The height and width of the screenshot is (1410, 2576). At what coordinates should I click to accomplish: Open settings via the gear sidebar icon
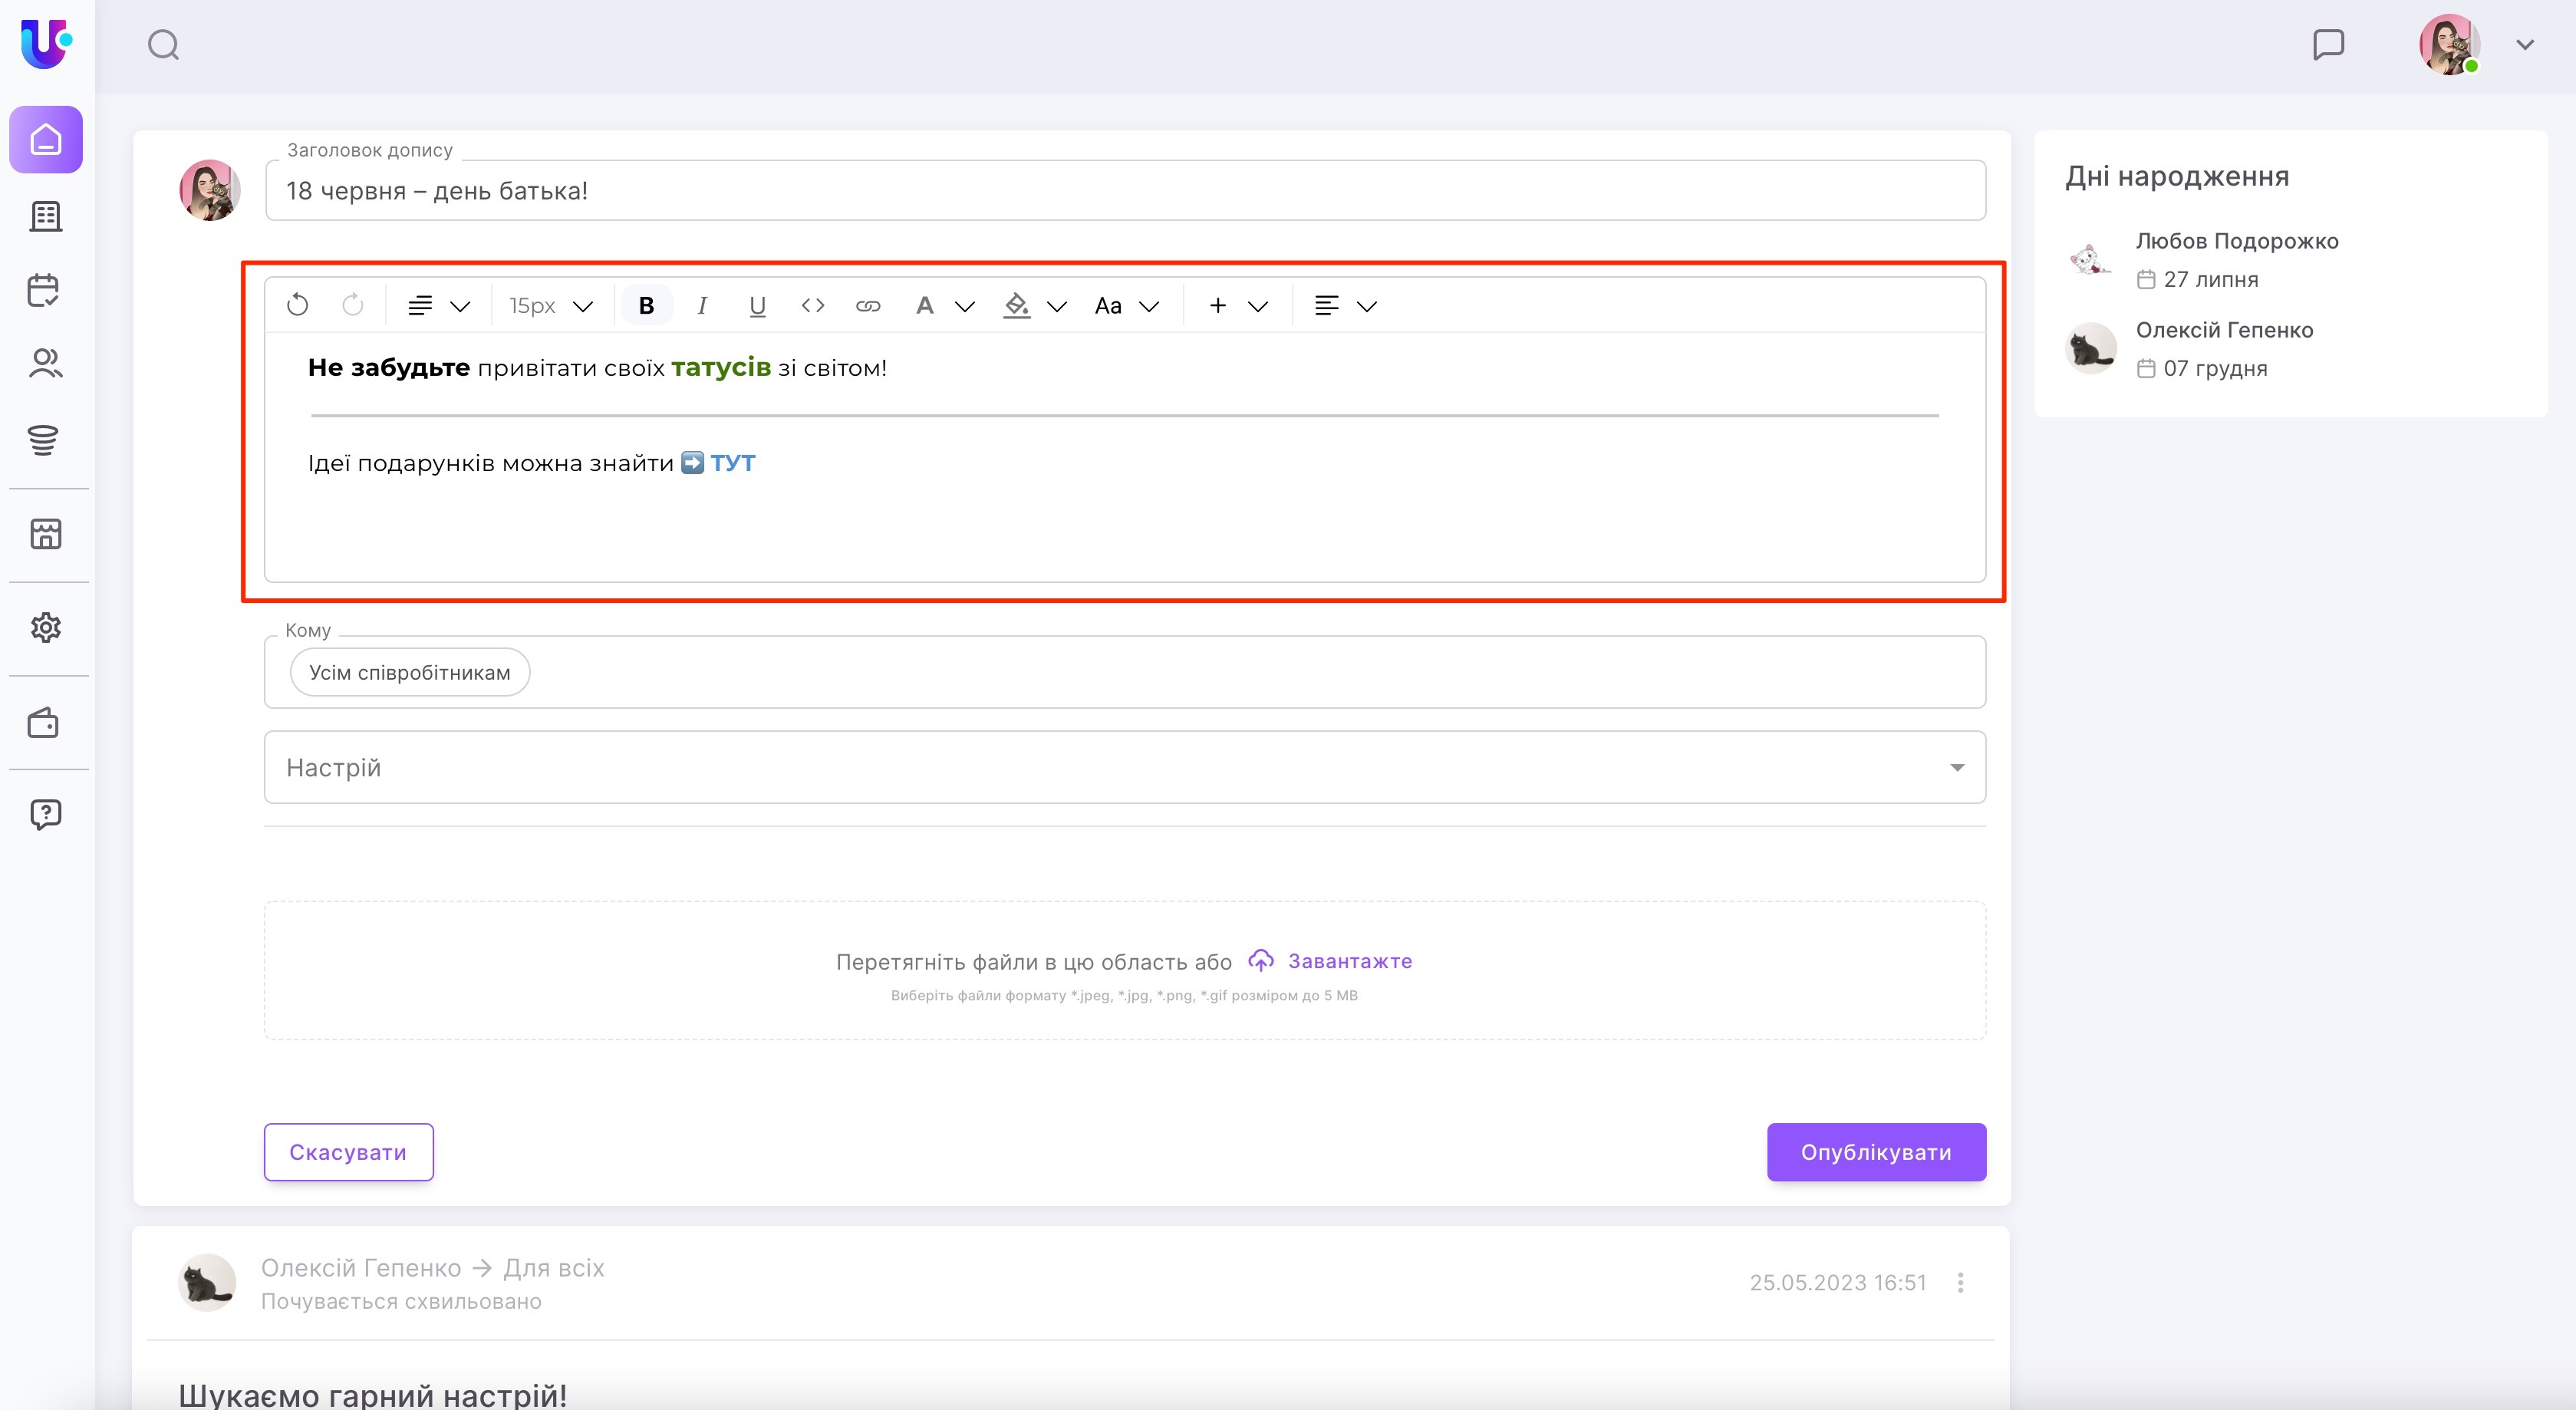tap(45, 628)
